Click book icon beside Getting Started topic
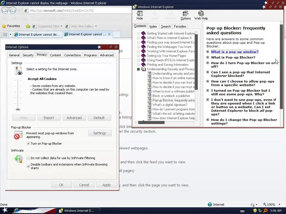286x214 pixels. [144, 33]
